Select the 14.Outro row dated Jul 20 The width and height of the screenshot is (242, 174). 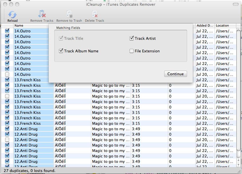pos(119,74)
